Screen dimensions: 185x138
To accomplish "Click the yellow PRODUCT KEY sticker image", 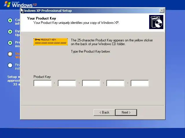I will (x=51, y=42).
